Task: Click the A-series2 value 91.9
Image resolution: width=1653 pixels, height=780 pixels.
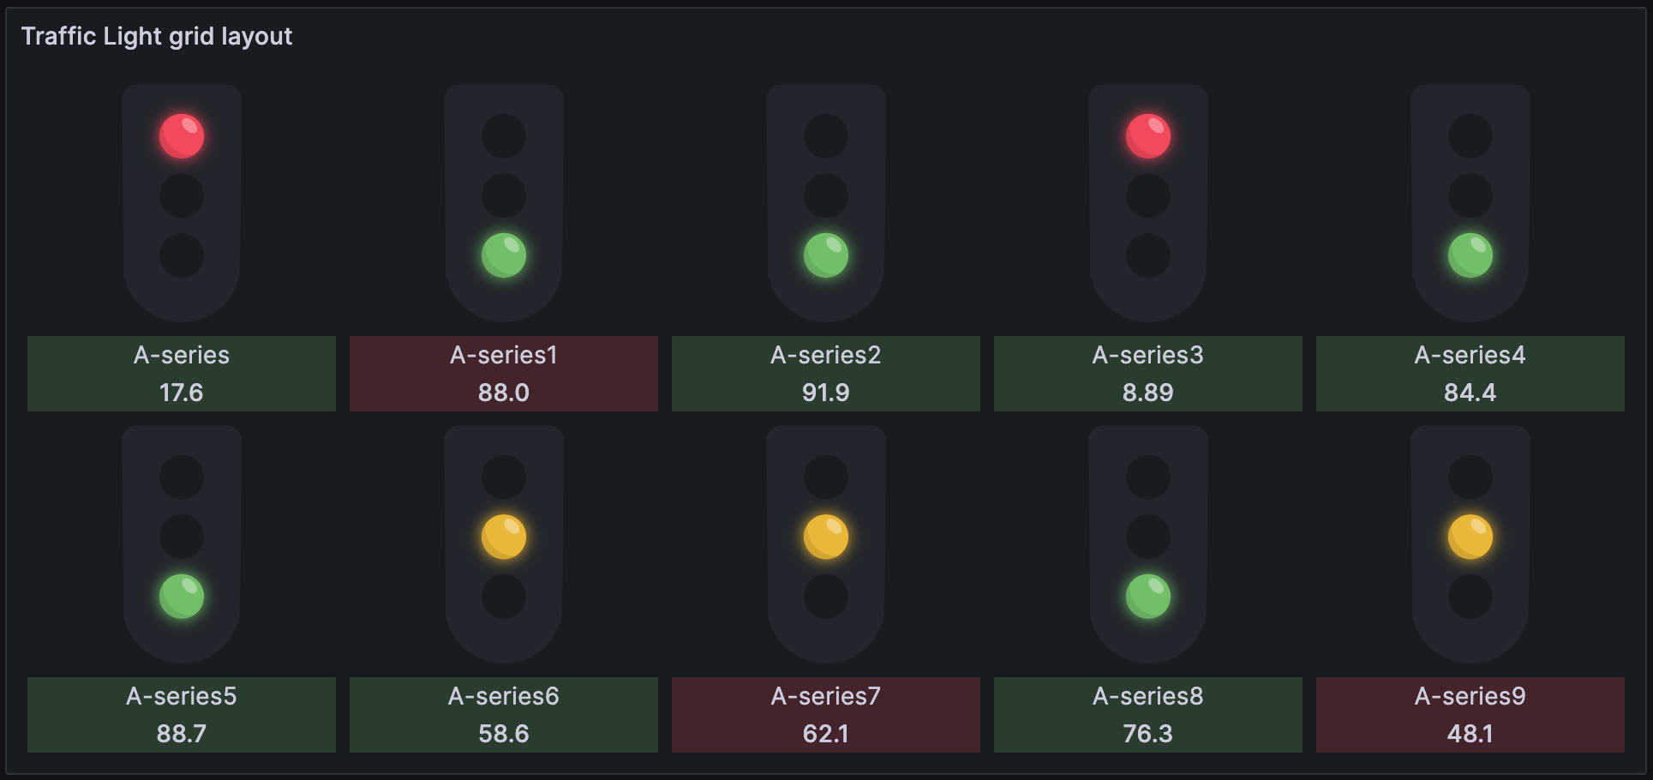Action: click(x=826, y=393)
